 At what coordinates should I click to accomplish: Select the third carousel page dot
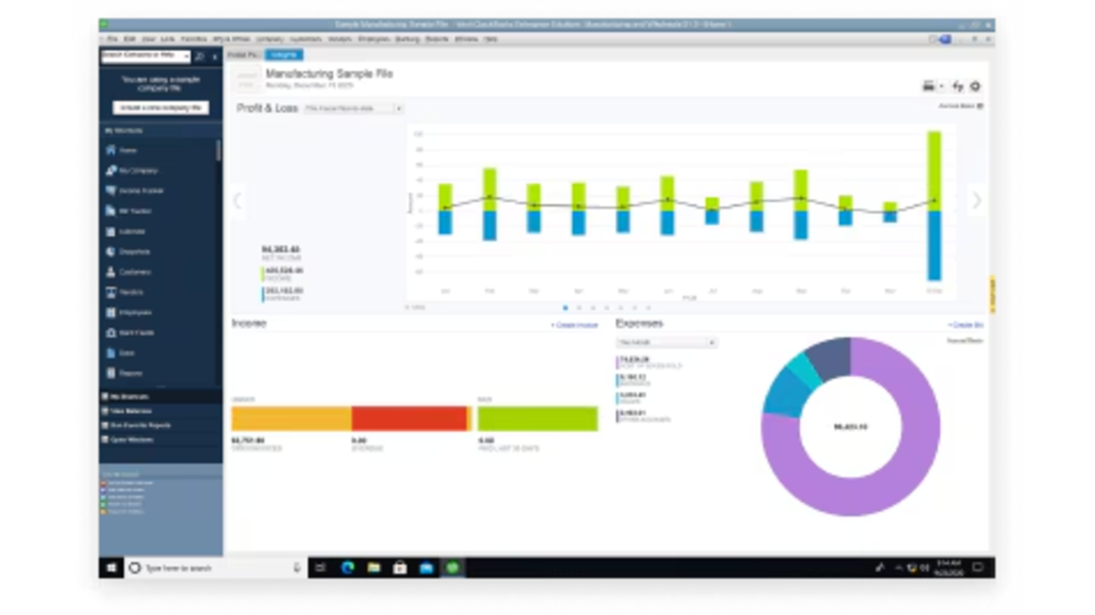click(x=592, y=308)
